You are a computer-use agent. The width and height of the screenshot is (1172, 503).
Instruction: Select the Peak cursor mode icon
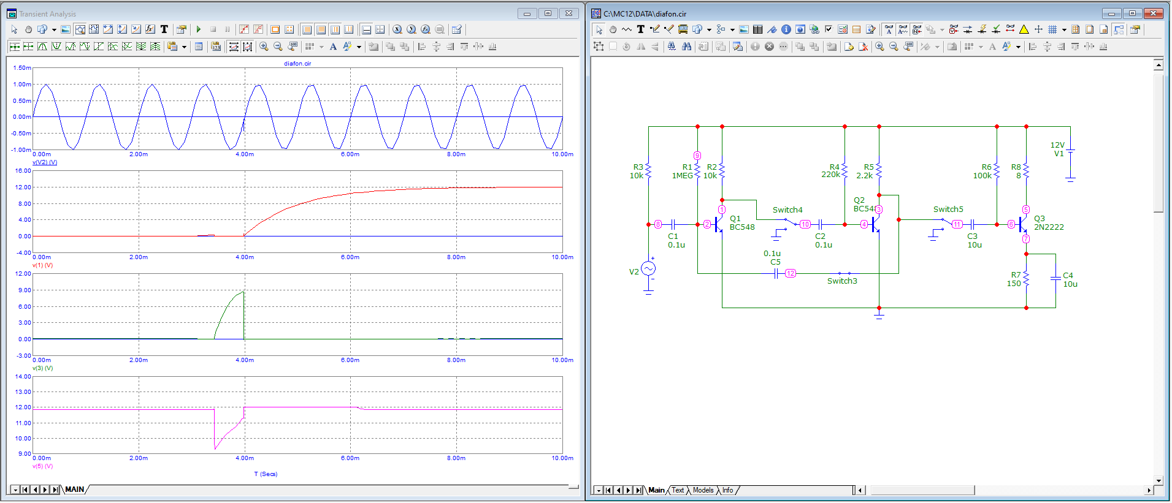click(x=42, y=47)
